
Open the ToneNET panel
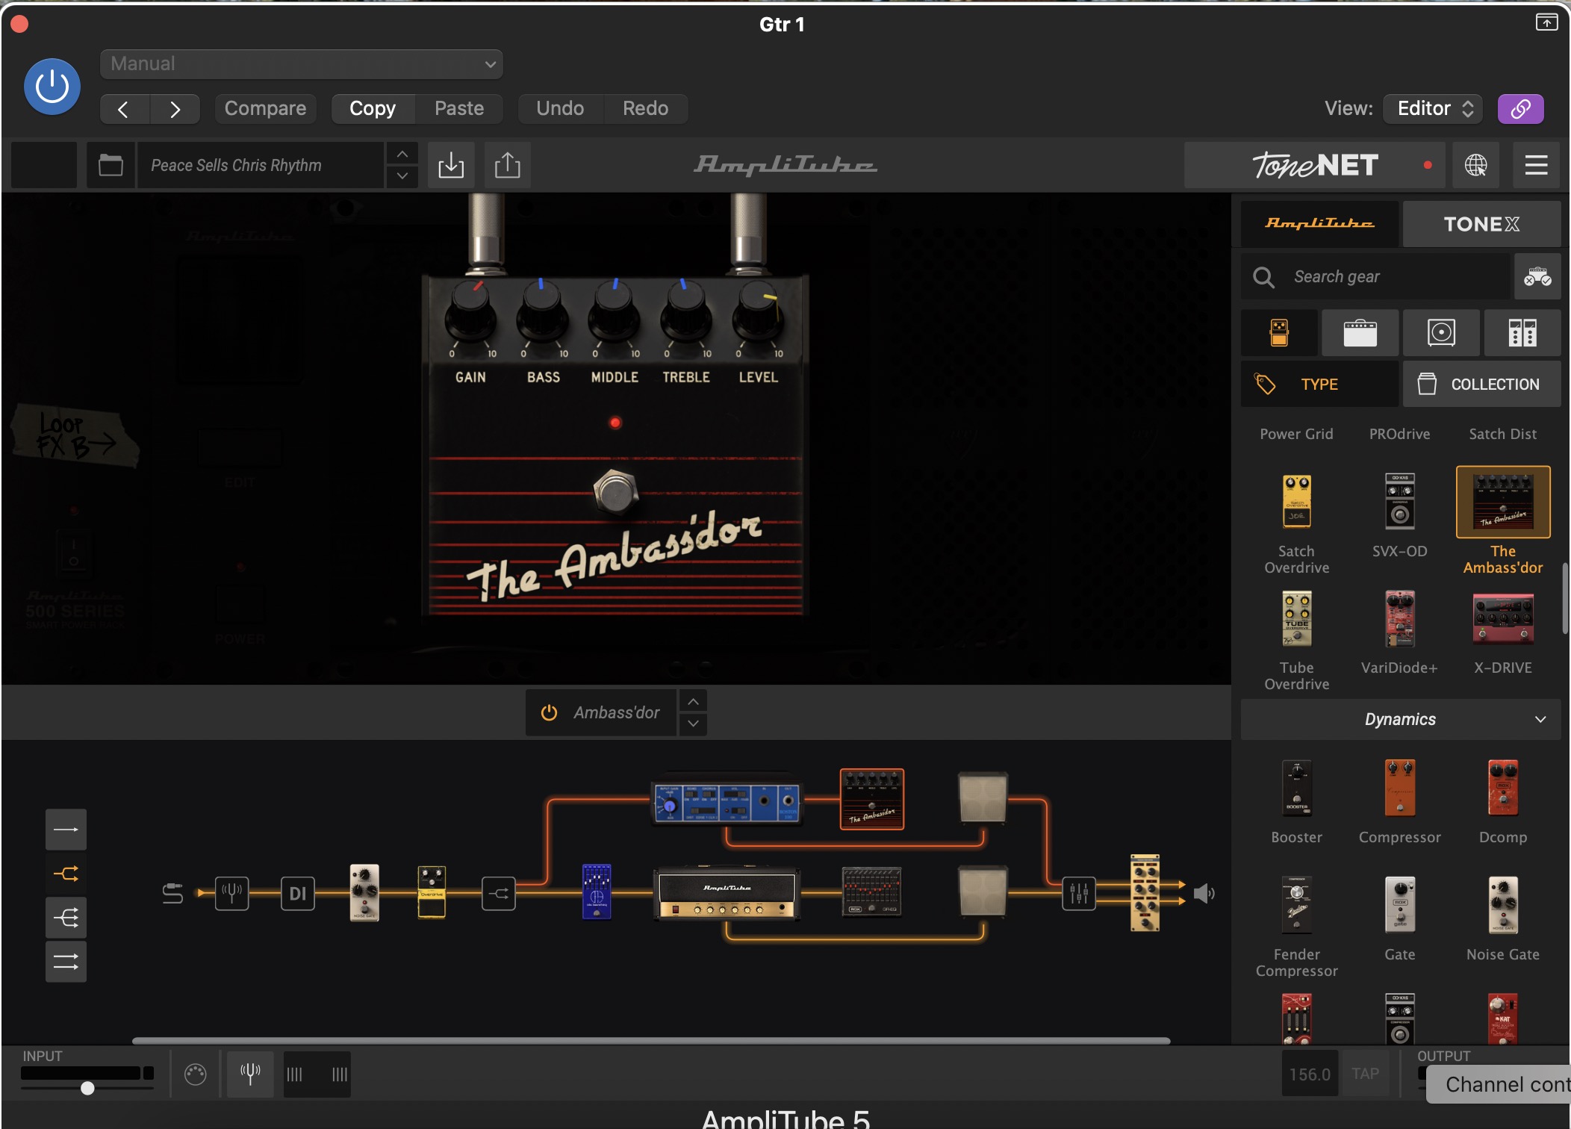[x=1316, y=165]
